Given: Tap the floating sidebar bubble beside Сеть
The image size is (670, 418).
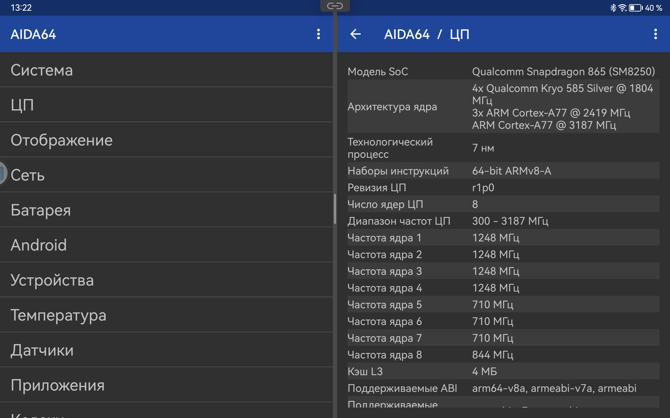Looking at the screenshot, I should tap(3, 173).
